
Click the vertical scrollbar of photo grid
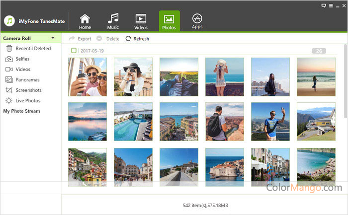click(x=346, y=79)
